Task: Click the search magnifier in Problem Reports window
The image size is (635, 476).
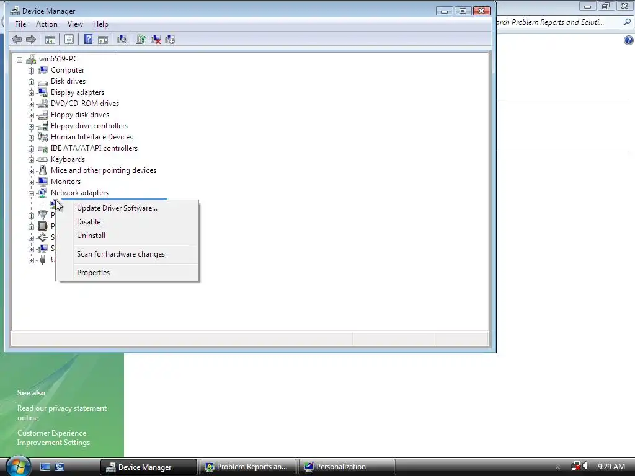Action: pyautogui.click(x=628, y=22)
